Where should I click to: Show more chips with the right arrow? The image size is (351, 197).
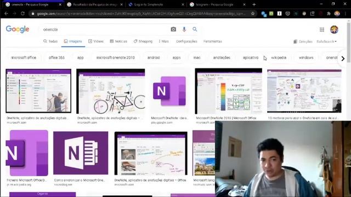coord(343,59)
